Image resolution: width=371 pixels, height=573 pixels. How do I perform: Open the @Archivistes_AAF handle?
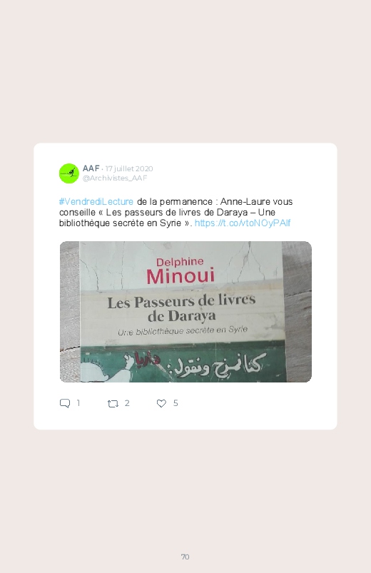point(115,178)
